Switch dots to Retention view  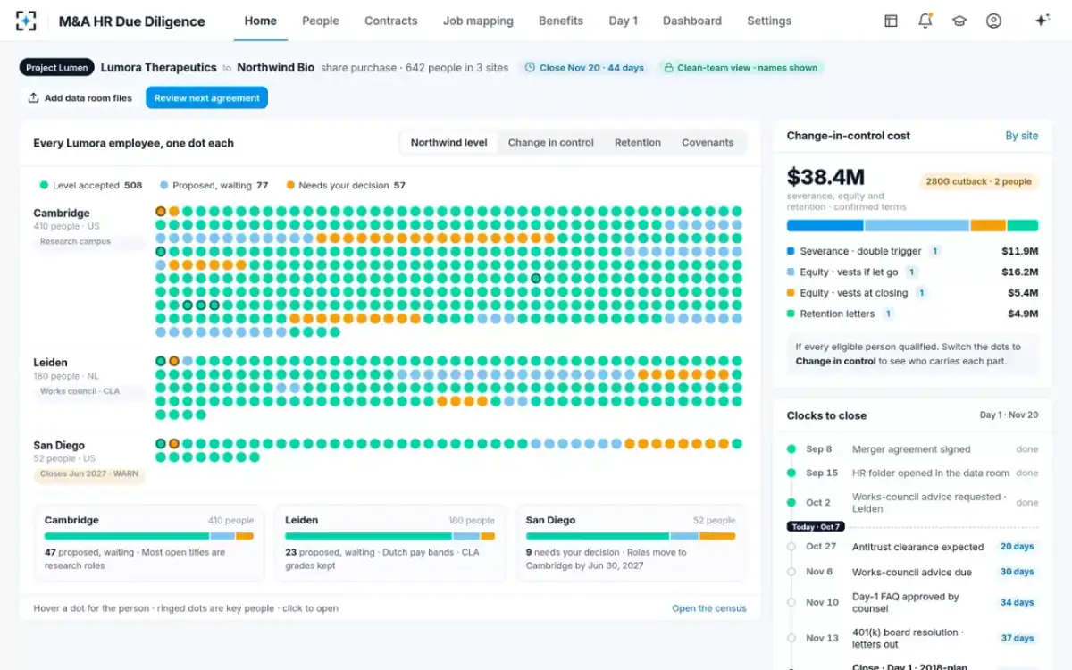click(638, 143)
